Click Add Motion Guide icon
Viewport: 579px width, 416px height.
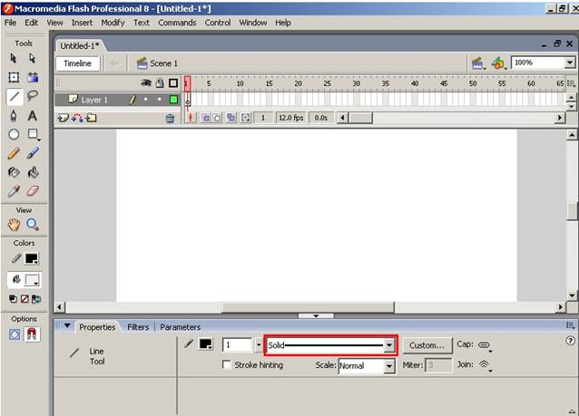point(77,118)
